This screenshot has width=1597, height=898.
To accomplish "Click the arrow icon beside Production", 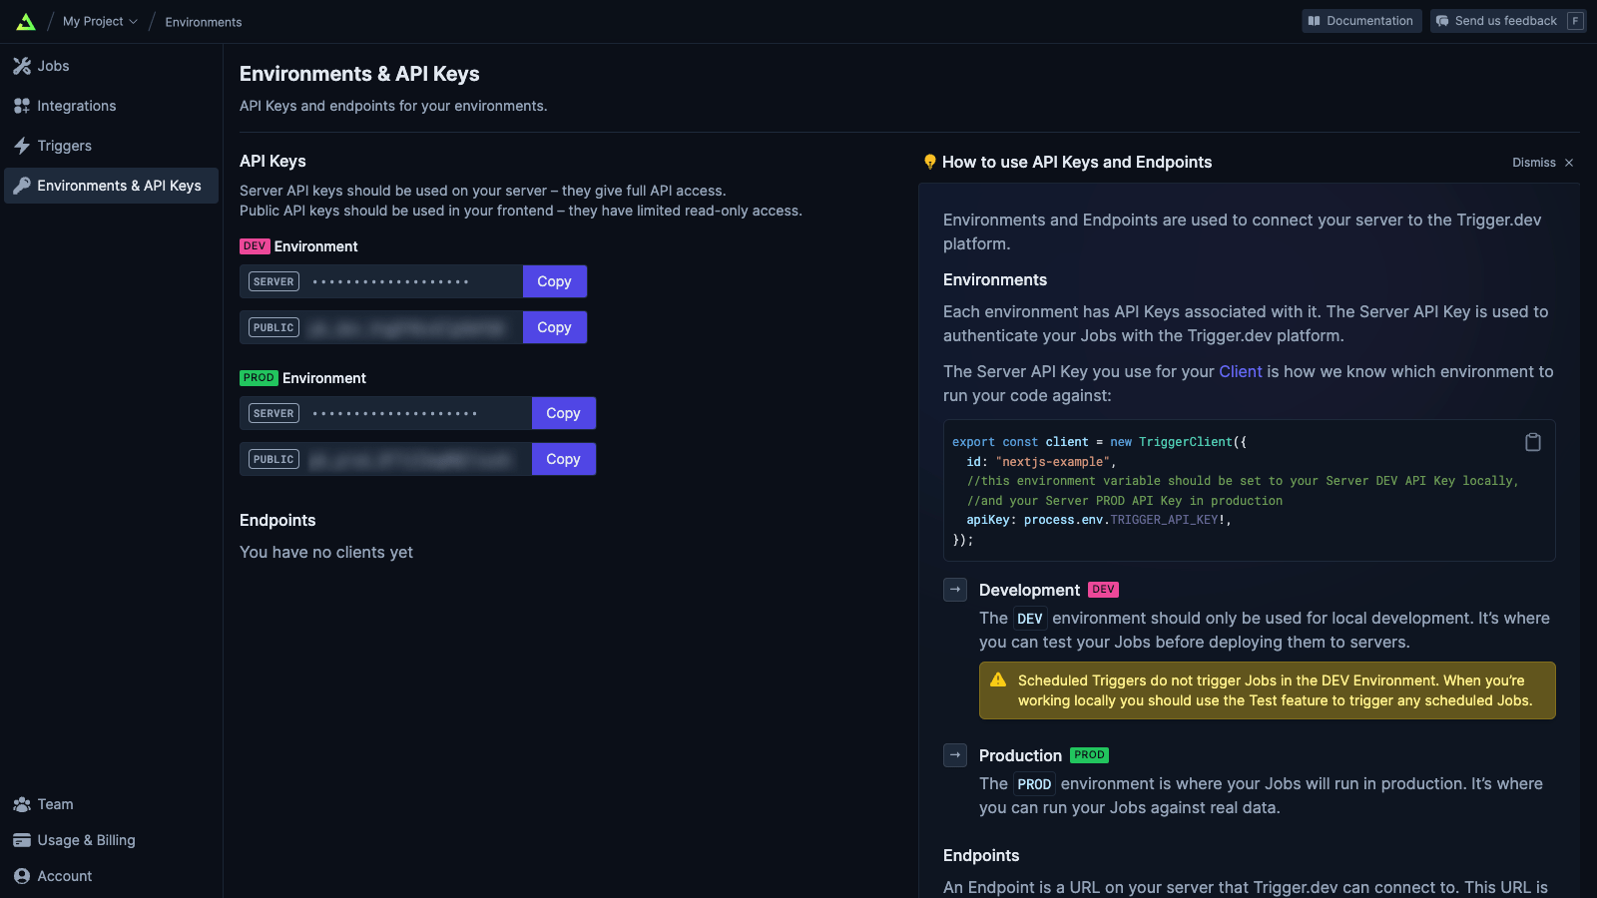I will coord(955,755).
